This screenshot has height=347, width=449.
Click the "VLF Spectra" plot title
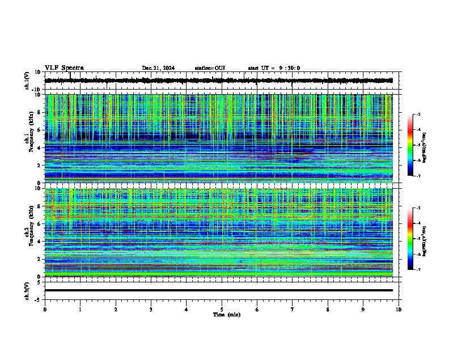pyautogui.click(x=64, y=67)
